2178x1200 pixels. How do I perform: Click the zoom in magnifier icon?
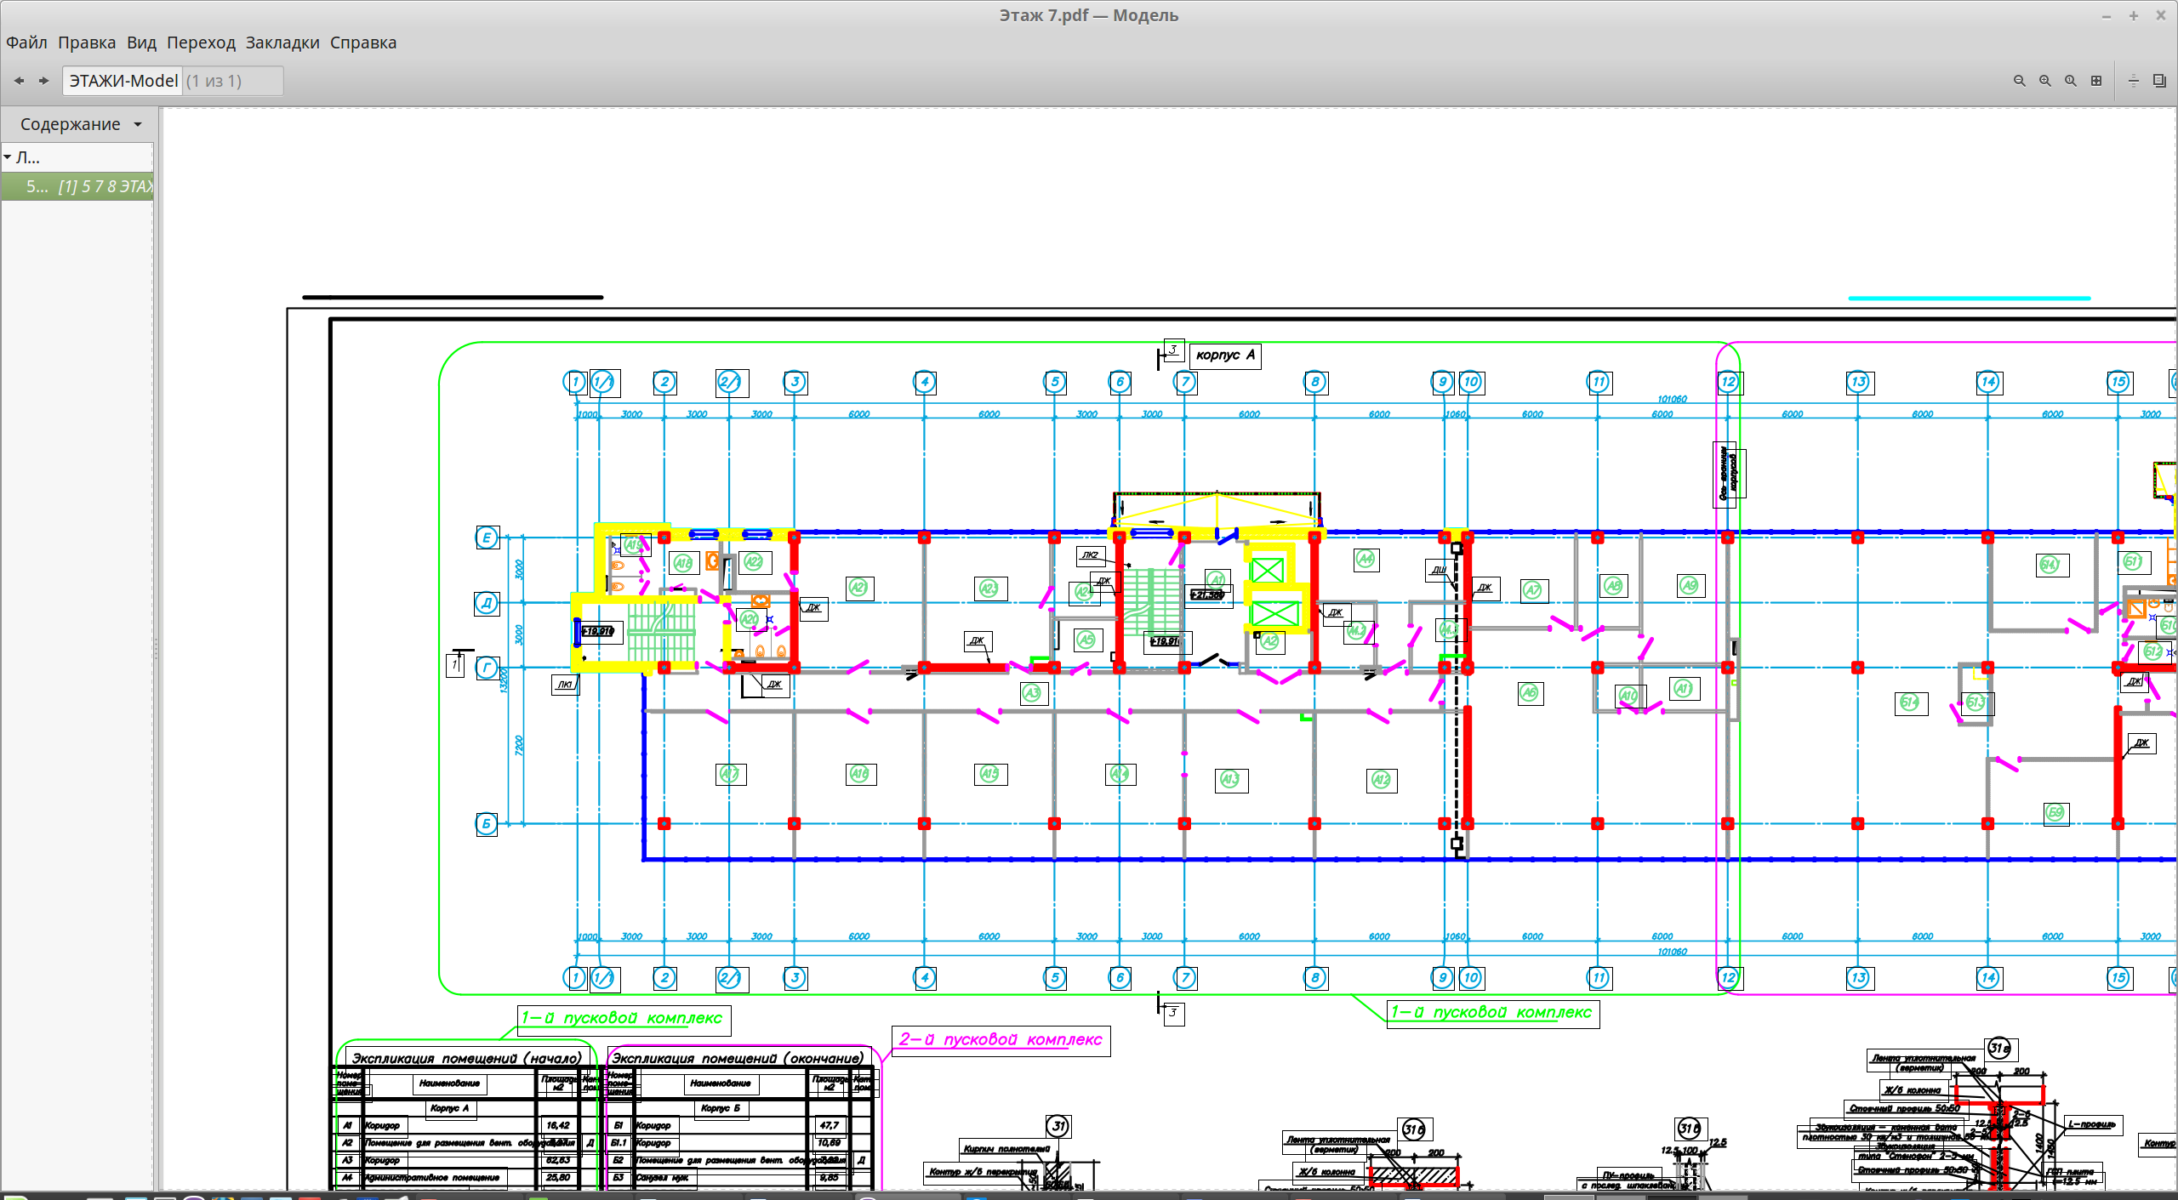tap(2045, 81)
